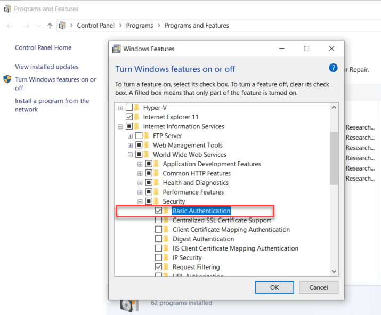Expand Performance Features node
The width and height of the screenshot is (381, 315).
(140, 192)
